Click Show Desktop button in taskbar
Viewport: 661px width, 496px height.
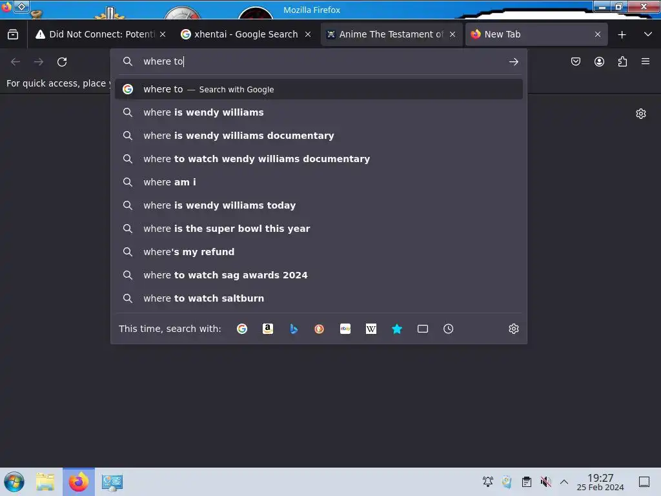coord(644,482)
